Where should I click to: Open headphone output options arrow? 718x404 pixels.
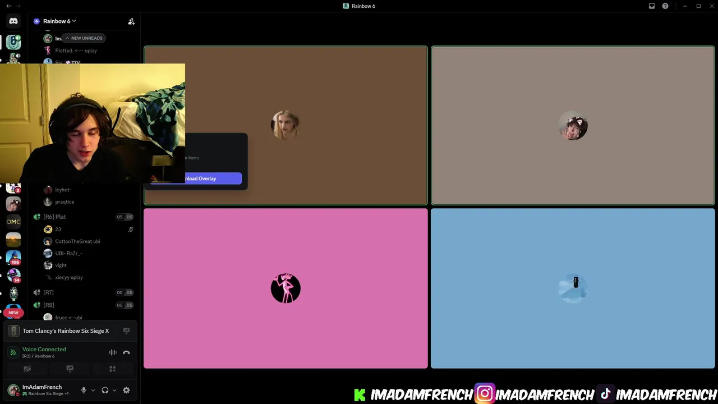point(114,390)
